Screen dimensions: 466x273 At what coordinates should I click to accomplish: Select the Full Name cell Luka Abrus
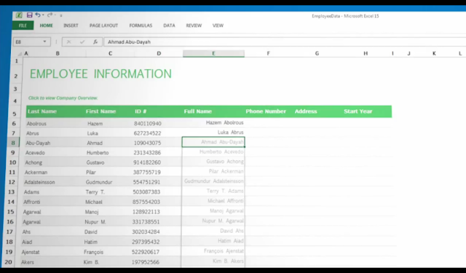click(x=230, y=132)
